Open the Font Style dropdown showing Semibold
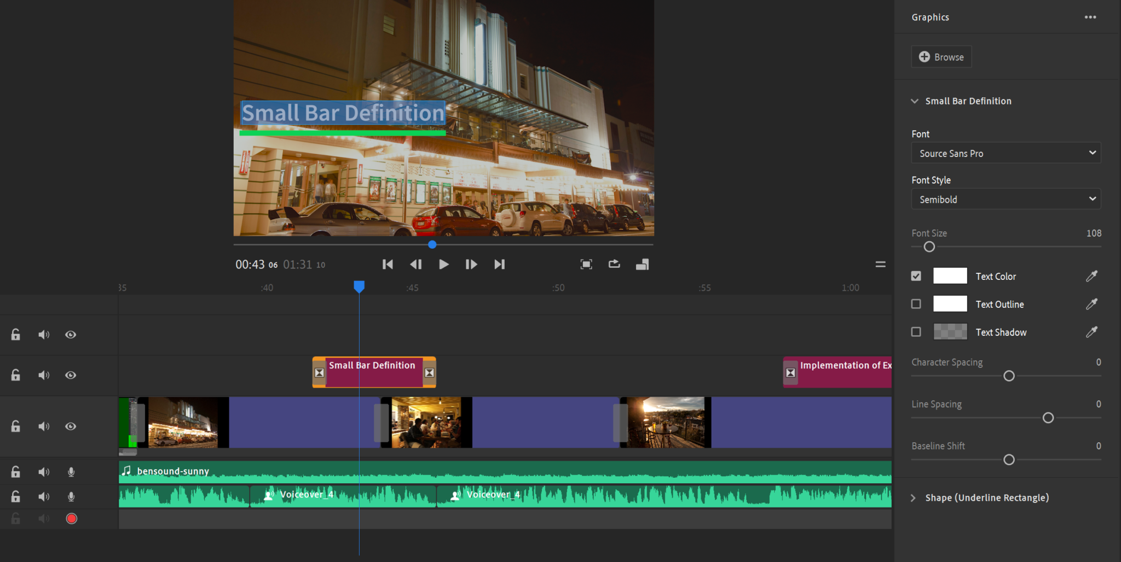 click(1005, 199)
